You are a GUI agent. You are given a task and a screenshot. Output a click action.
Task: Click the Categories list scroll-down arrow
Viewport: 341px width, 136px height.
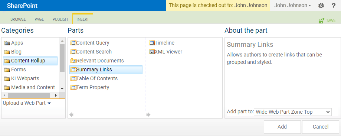[x=62, y=89]
